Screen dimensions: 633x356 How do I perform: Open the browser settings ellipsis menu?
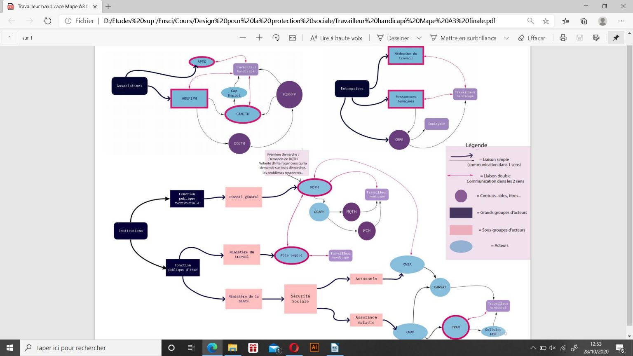(621, 21)
